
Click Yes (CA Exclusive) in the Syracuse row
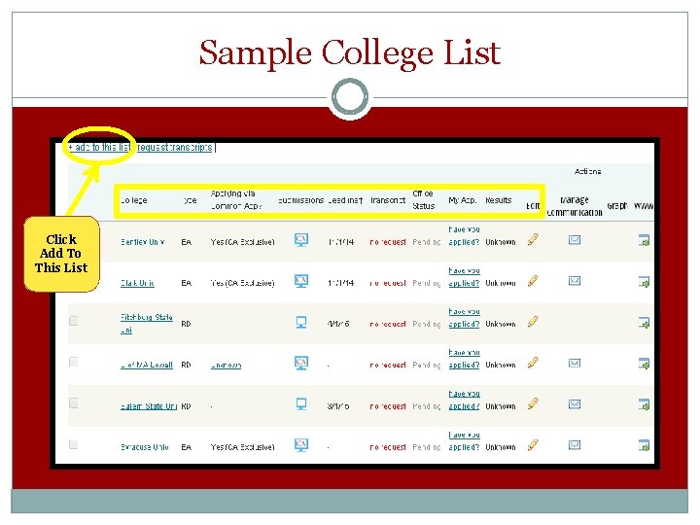(x=242, y=447)
